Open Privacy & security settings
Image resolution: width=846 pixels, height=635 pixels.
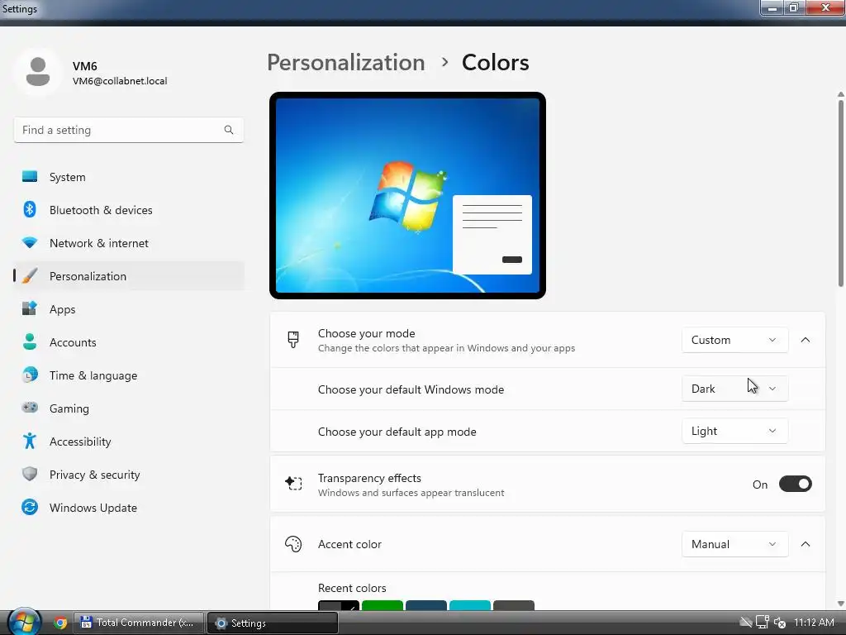tap(128, 475)
